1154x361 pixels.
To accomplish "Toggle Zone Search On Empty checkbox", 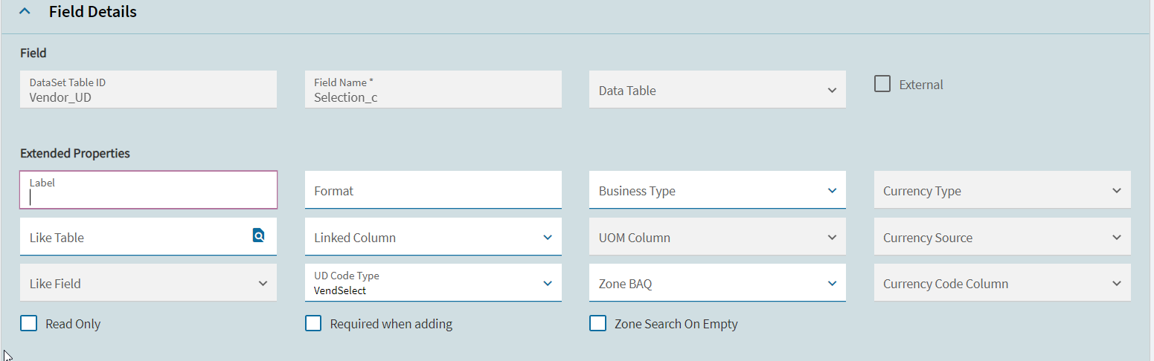I will click(597, 323).
